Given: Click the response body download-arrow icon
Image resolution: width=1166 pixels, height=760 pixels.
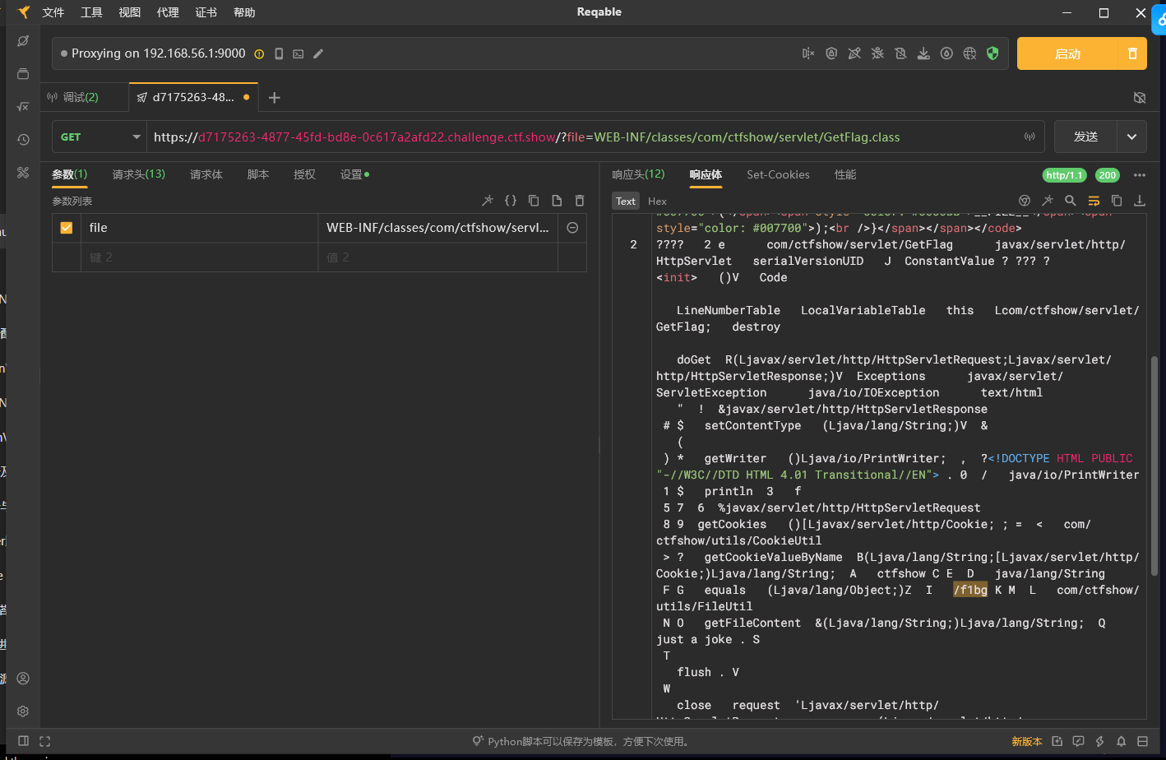Looking at the screenshot, I should click(1140, 200).
